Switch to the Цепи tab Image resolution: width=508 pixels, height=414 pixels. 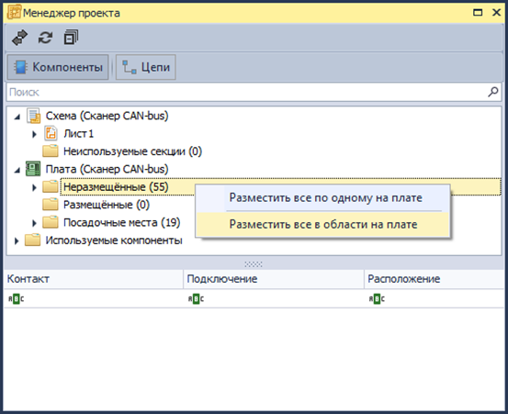coord(146,67)
